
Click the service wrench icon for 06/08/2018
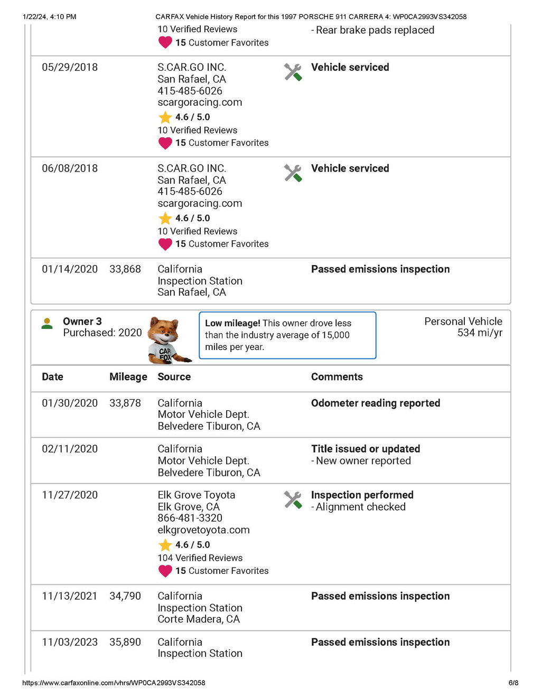293,173
